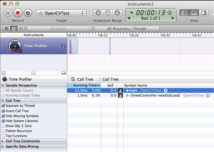214x152 pixels.
Task: Click the loop recording button
Action: [28, 13]
